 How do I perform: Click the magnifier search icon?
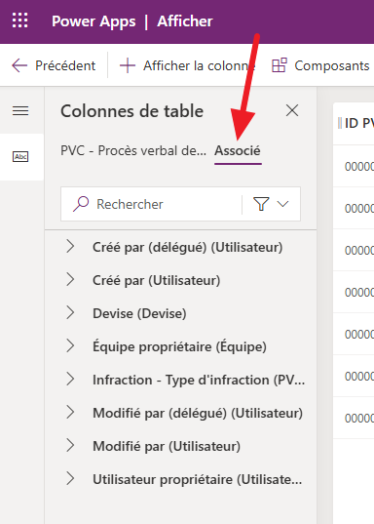click(81, 204)
